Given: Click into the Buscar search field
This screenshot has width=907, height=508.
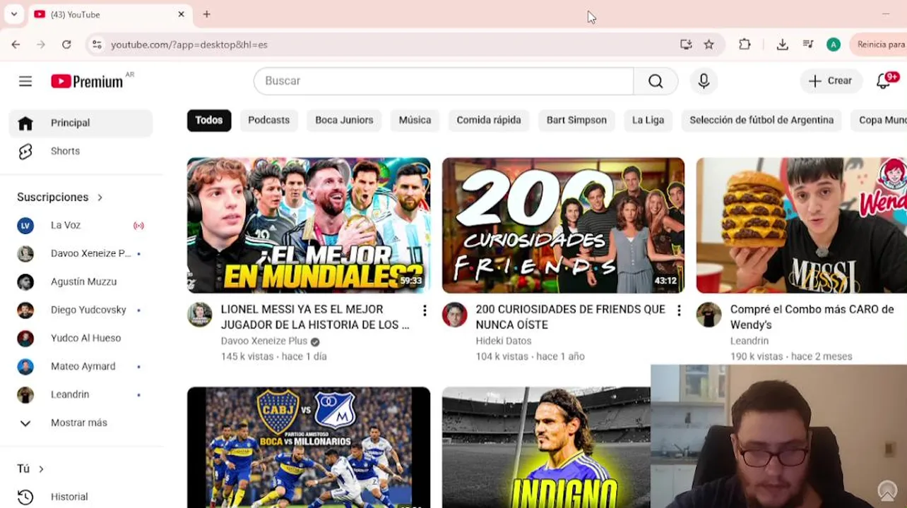Looking at the screenshot, I should [444, 81].
